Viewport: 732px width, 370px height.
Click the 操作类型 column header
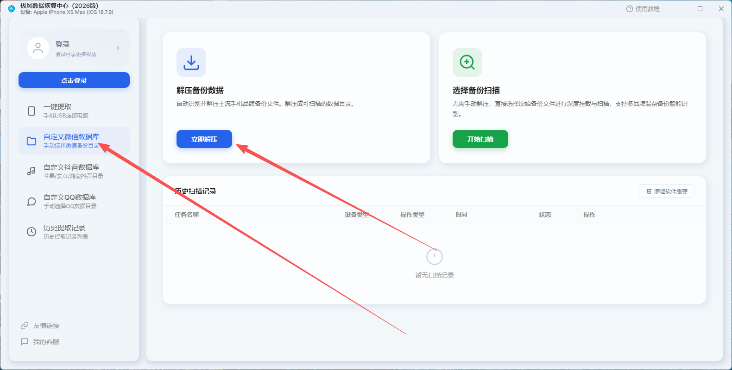(412, 215)
